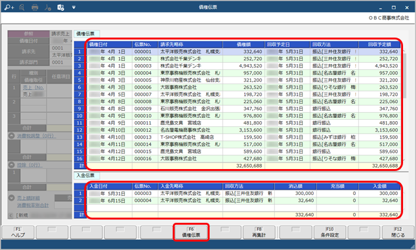Viewport: 416px width, 250px height.
Task: Collapse the 控除 (0行) section
Action: pos(12,165)
